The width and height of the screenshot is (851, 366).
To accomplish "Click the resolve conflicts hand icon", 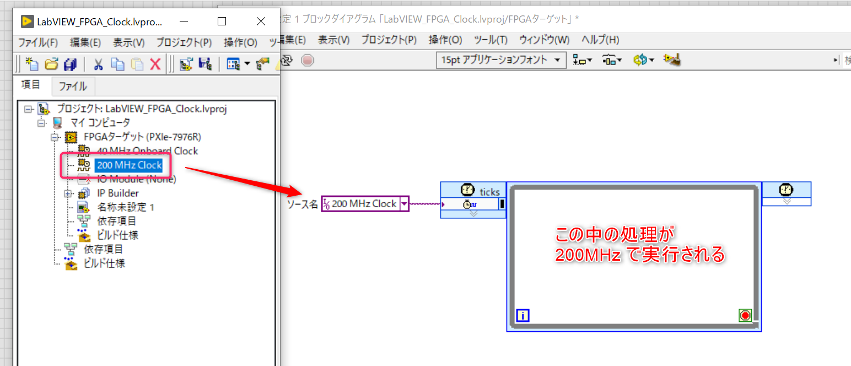I will 262,64.
